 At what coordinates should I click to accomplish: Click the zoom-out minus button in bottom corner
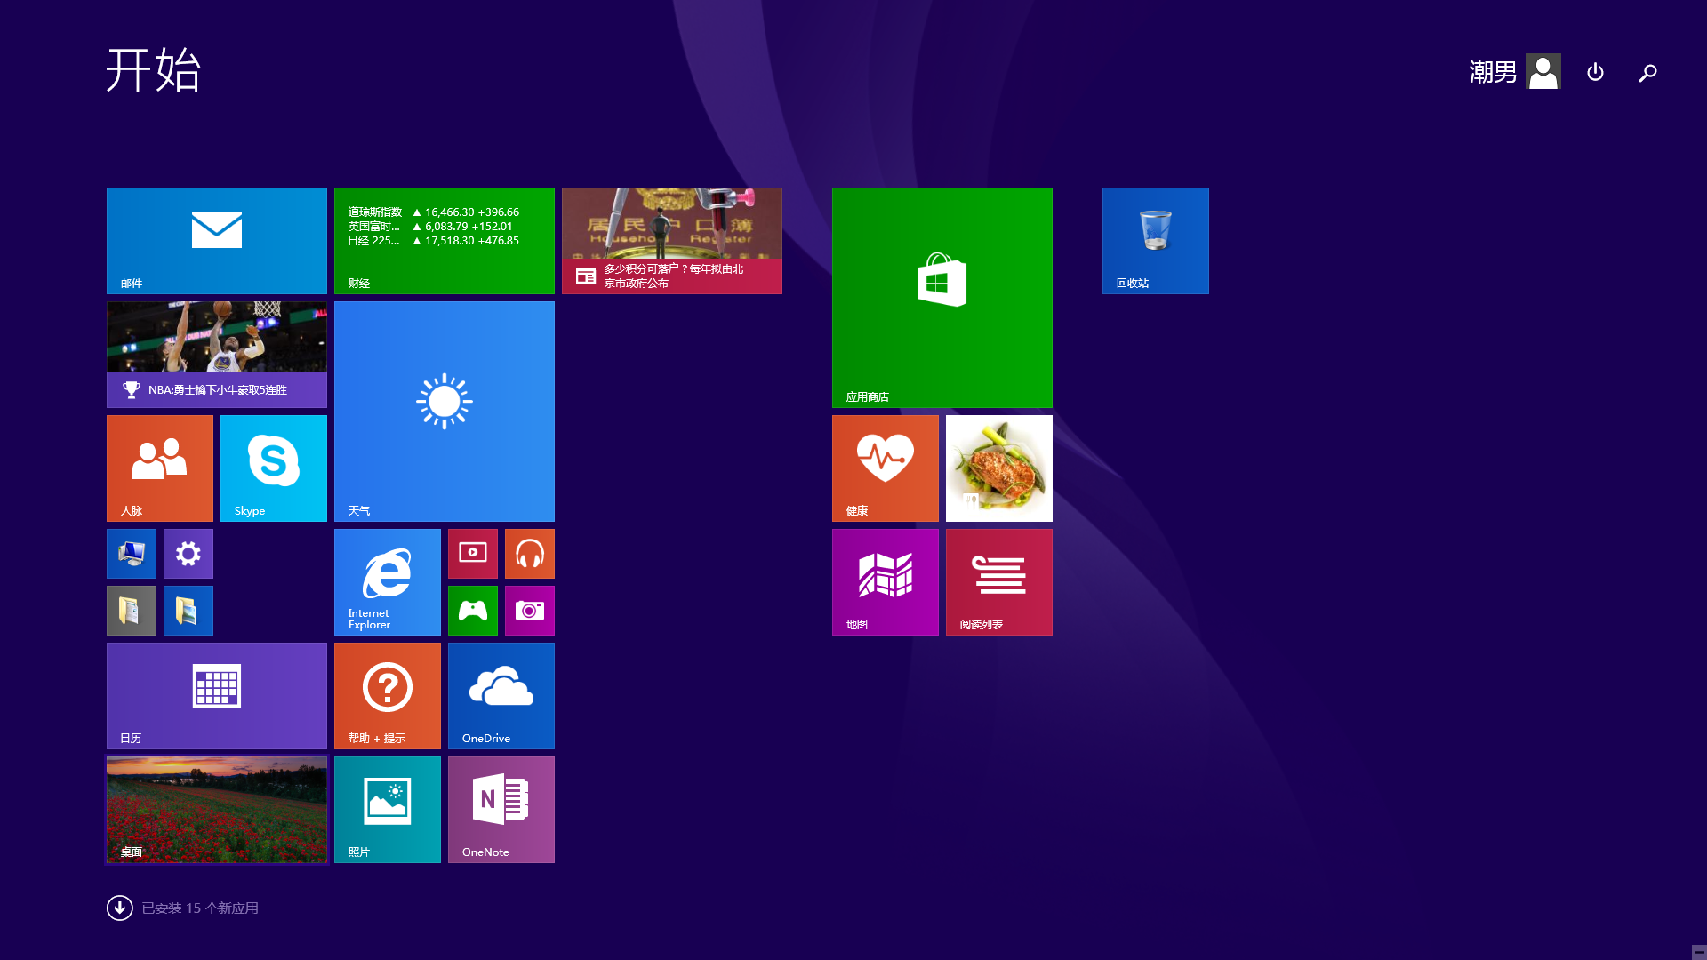(1699, 952)
